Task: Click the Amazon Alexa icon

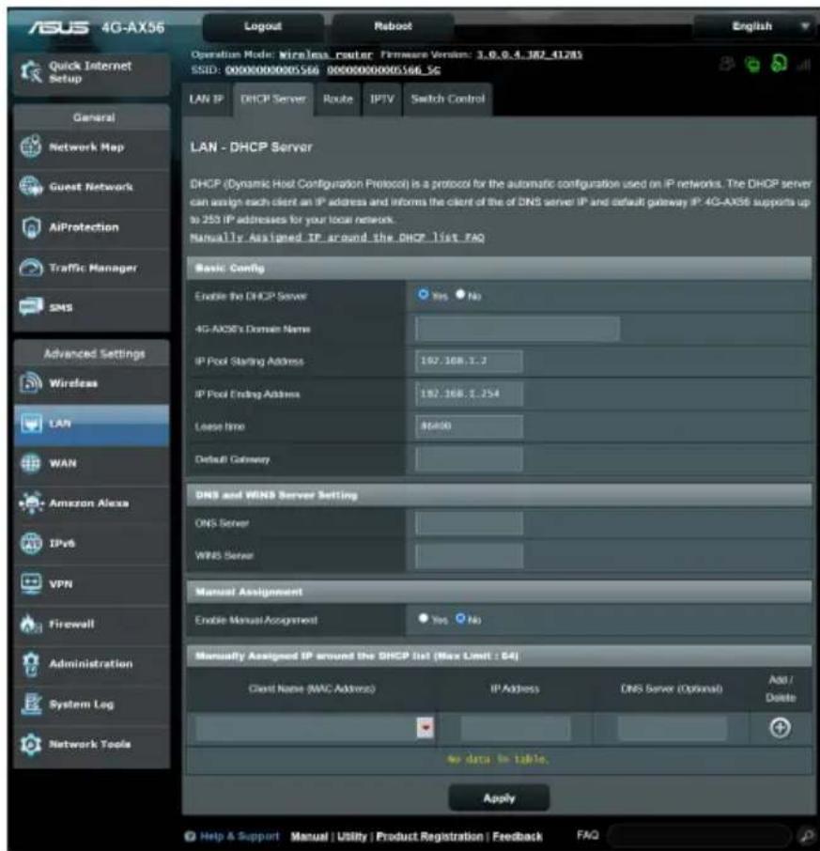Action: 31,503
